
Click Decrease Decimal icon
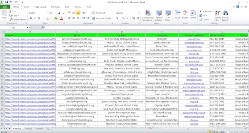click(x=138, y=18)
